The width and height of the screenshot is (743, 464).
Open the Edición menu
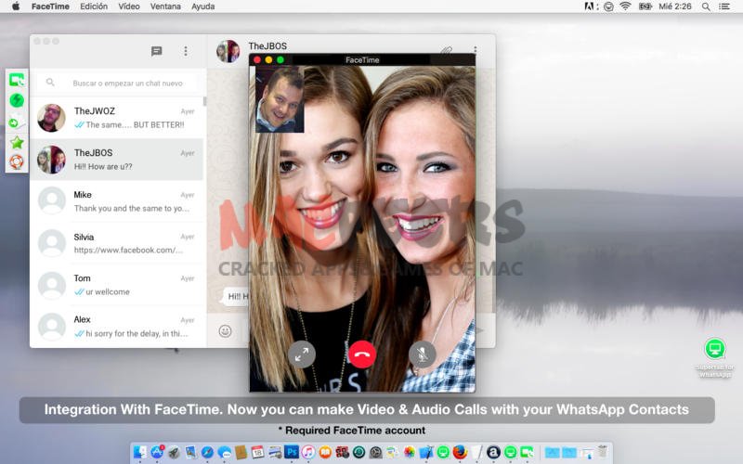coord(94,6)
